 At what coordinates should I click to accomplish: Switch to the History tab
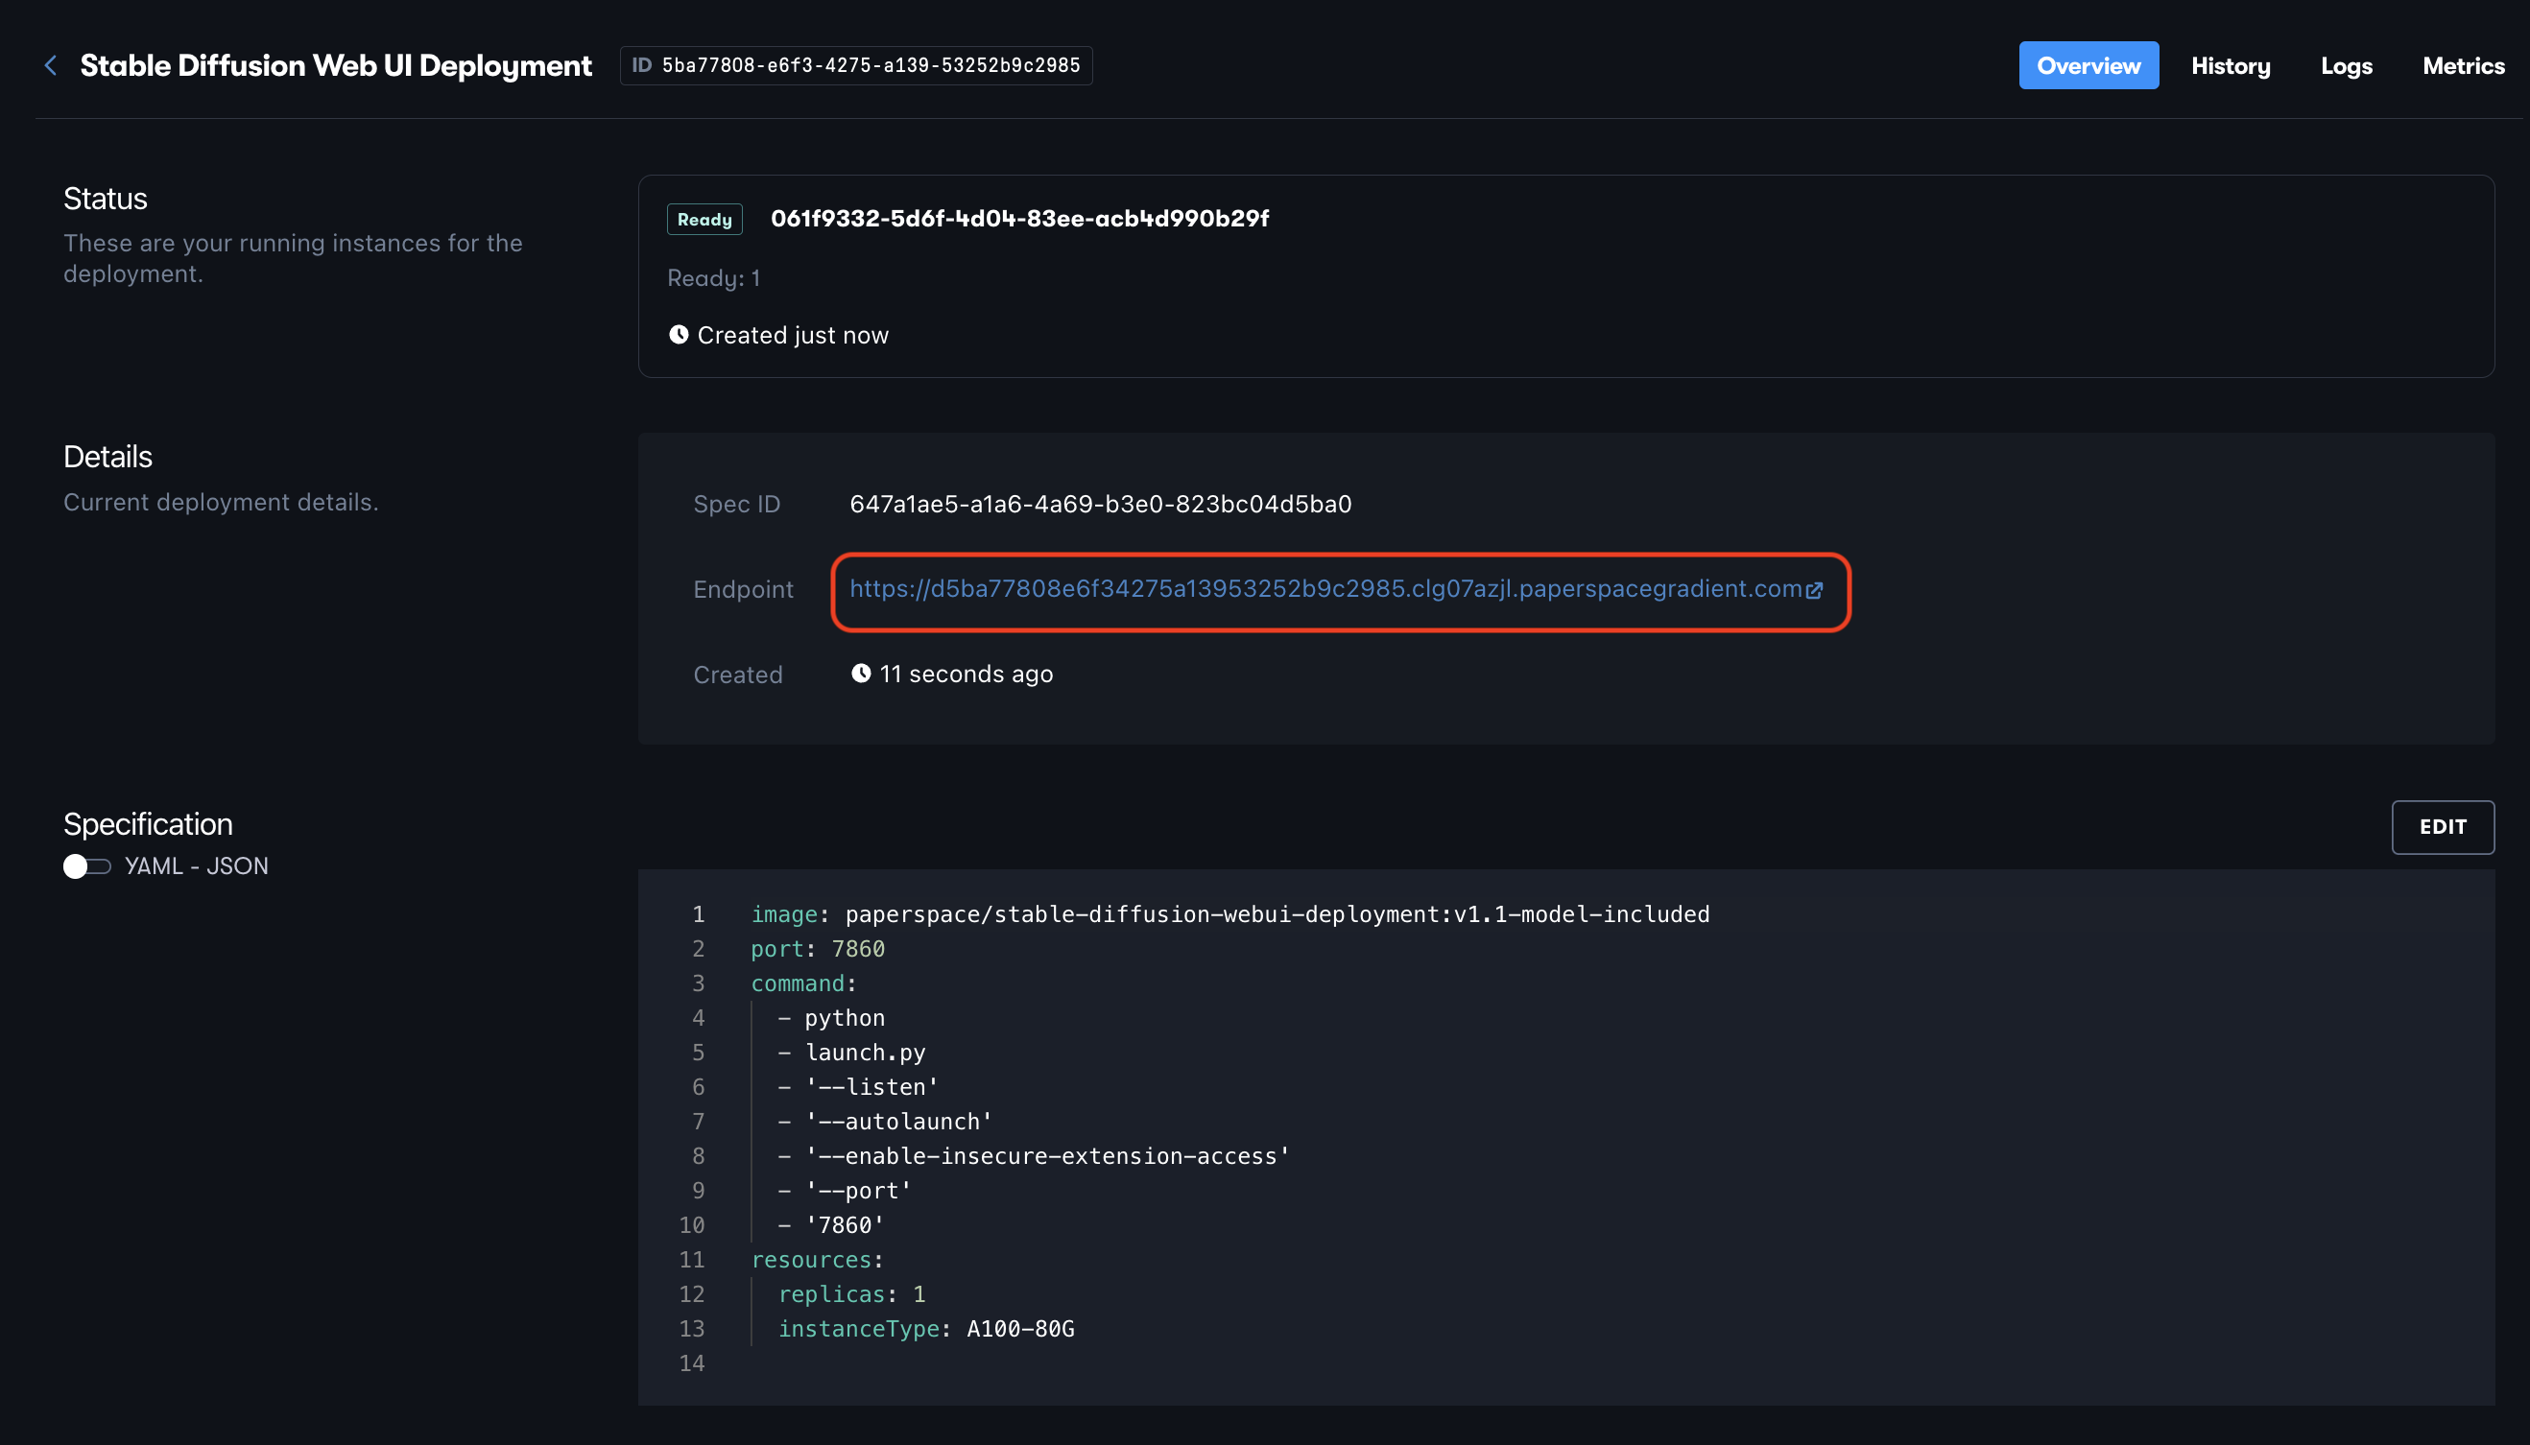click(x=2231, y=65)
